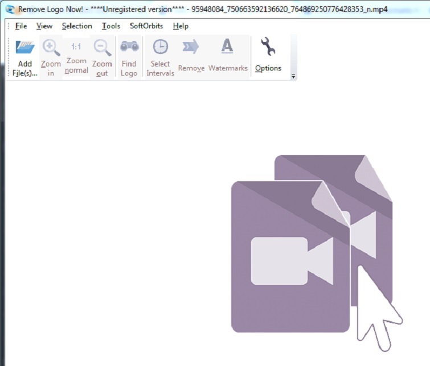This screenshot has width=430, height=366.
Task: Open the File menu
Action: click(x=21, y=26)
